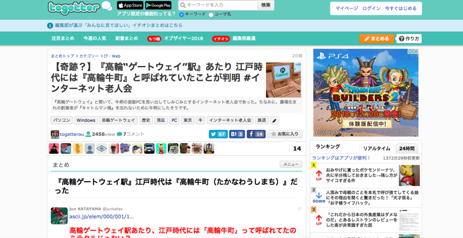Image resolution: width=463 pixels, height=238 pixels.
Task: Open 編集部厳選 navigation item
Action: [244, 38]
